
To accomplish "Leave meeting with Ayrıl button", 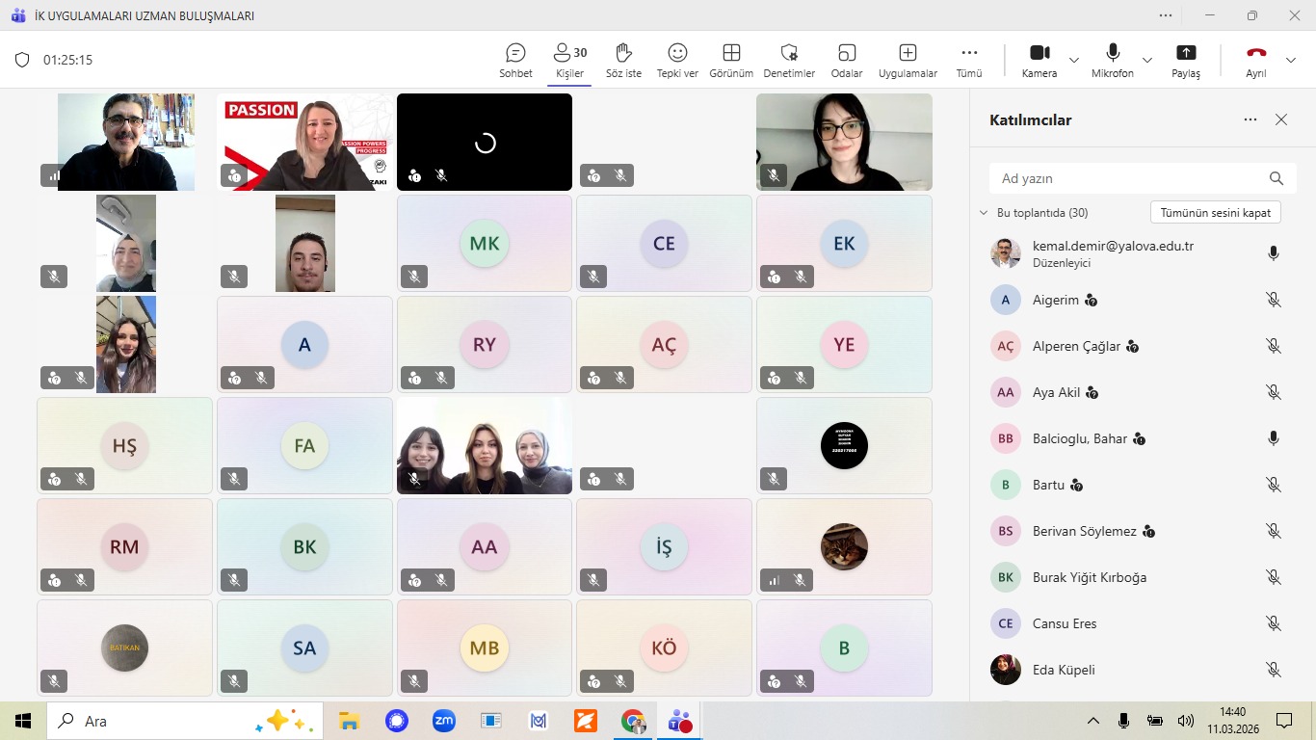I will coord(1256,60).
